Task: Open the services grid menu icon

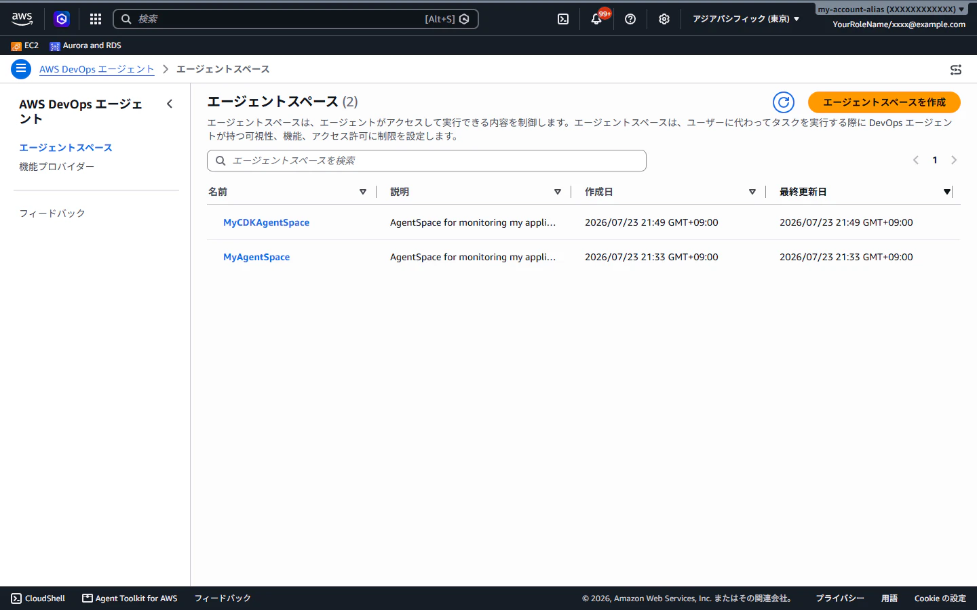Action: pyautogui.click(x=96, y=19)
